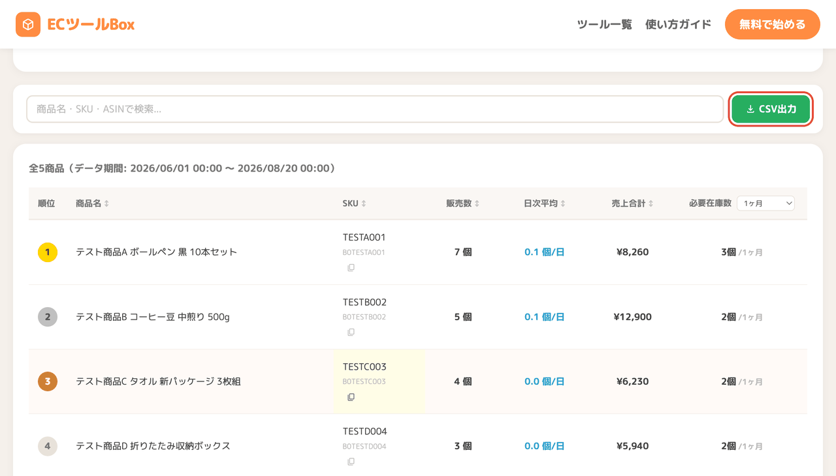Click the silver rank 2 badge
The width and height of the screenshot is (836, 476).
[48, 317]
